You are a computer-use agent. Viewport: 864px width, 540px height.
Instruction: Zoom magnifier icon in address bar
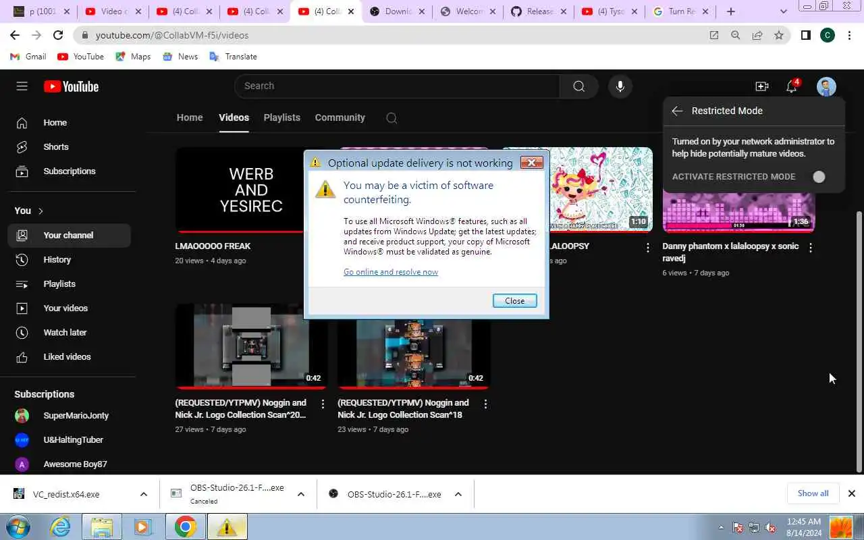point(736,35)
